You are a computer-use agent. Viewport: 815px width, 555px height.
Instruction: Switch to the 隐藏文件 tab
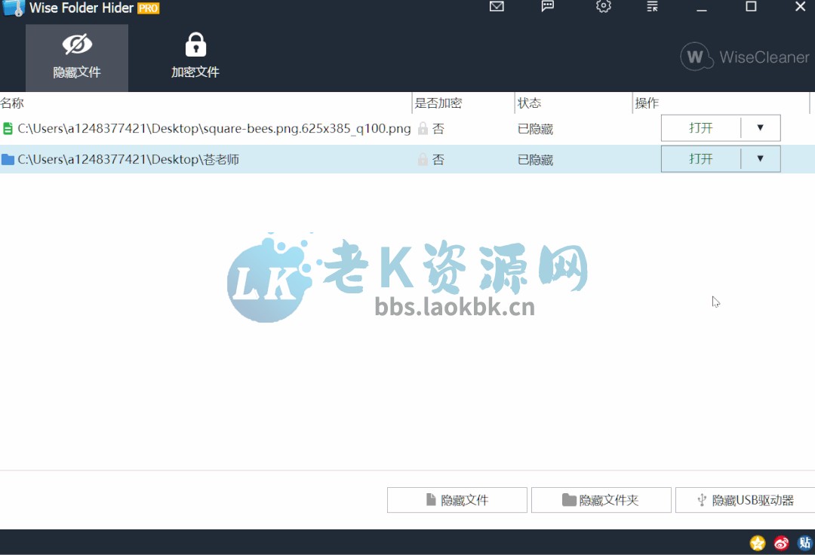click(x=77, y=57)
